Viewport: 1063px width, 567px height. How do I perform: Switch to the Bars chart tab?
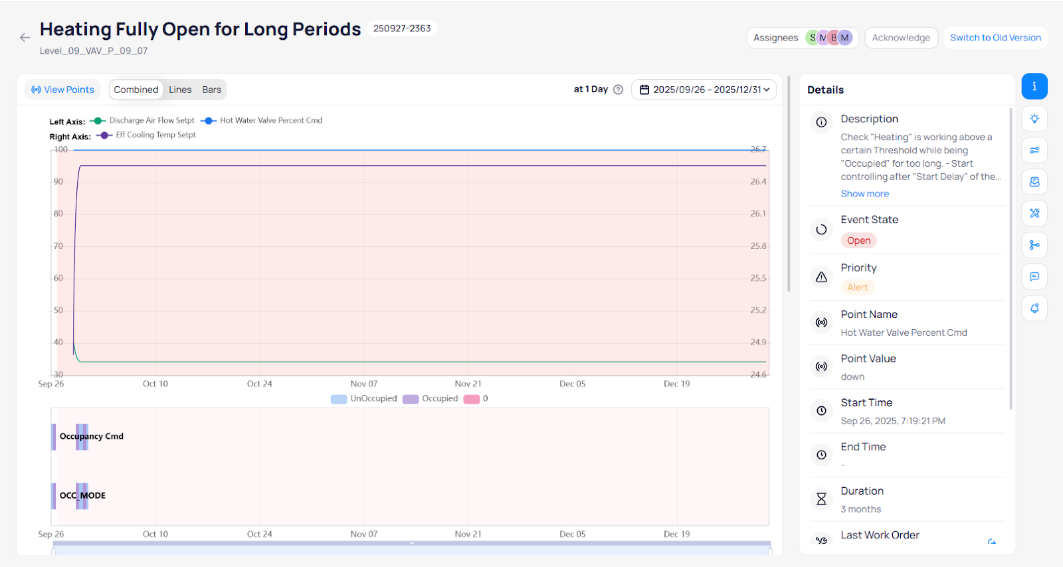(211, 90)
